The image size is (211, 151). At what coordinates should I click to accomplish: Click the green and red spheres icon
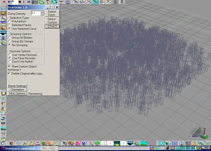tap(45, 143)
